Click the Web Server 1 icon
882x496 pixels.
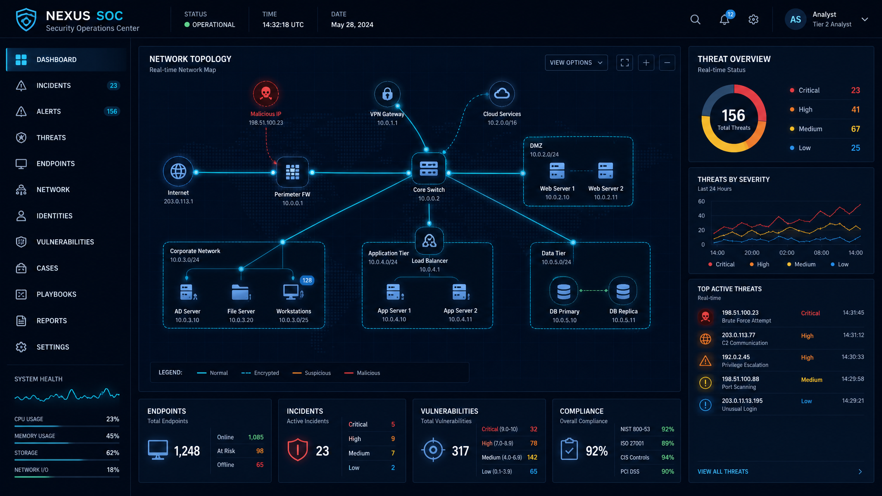[x=557, y=171]
